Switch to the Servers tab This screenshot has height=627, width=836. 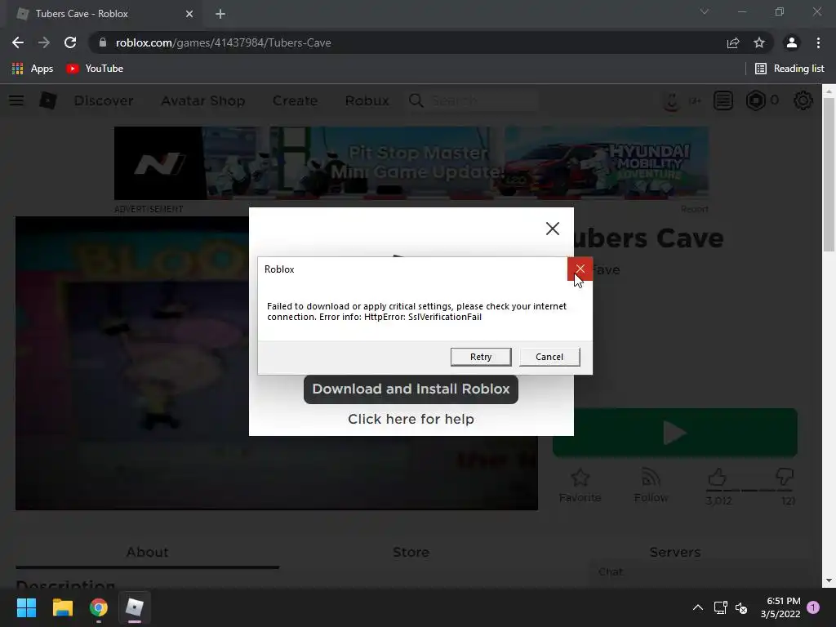coord(675,553)
